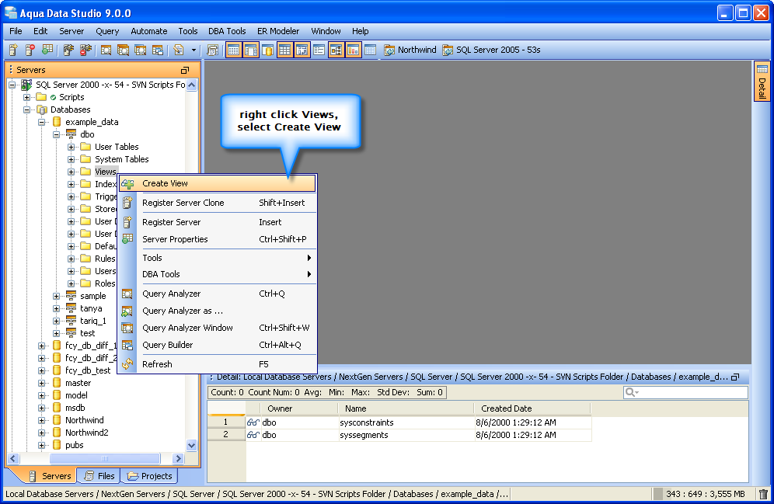Select Create View in the context menu
The height and width of the screenshot is (504, 774).
(x=217, y=183)
